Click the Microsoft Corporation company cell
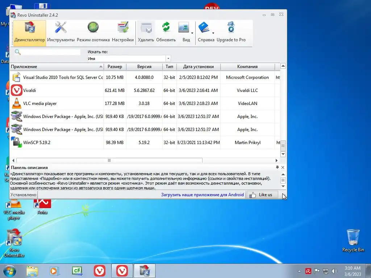The image size is (371, 278). [247, 77]
